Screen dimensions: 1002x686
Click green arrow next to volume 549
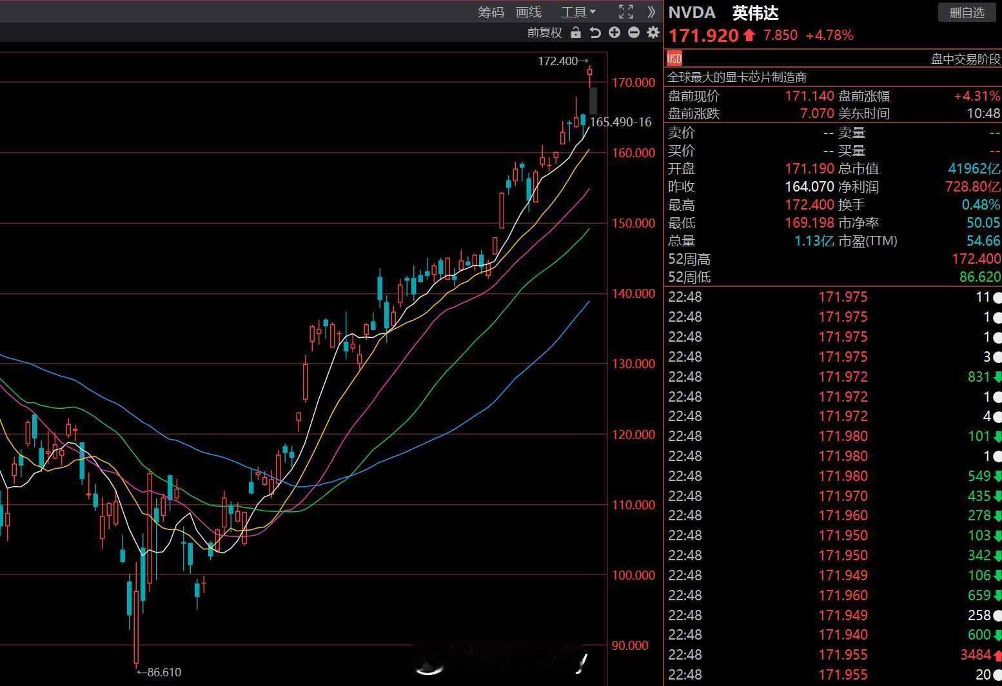point(997,476)
